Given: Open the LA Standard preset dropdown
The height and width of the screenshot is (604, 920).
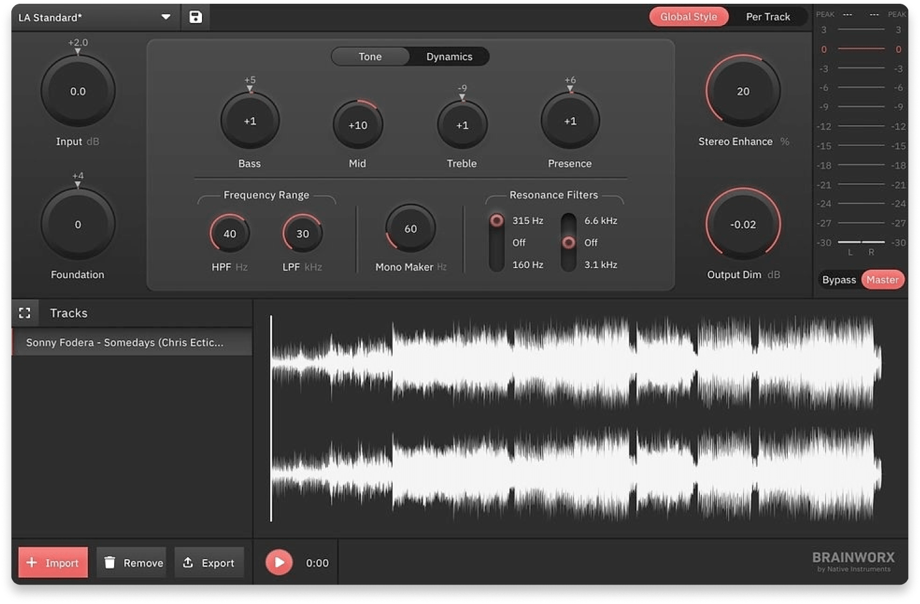Looking at the screenshot, I should 165,17.
